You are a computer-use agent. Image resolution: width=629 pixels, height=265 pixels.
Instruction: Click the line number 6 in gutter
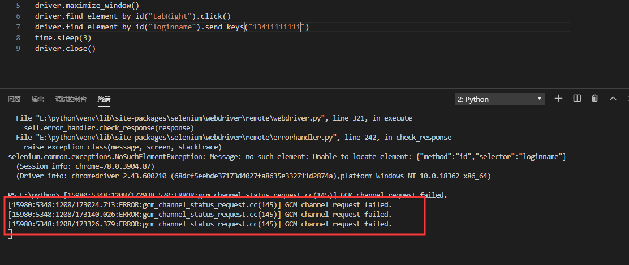(18, 16)
